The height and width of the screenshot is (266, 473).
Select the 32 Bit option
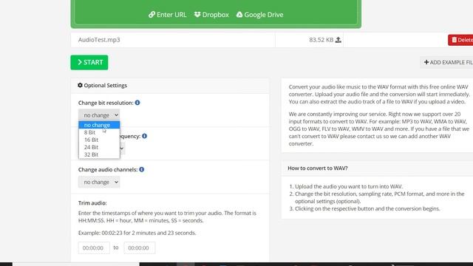click(x=99, y=154)
